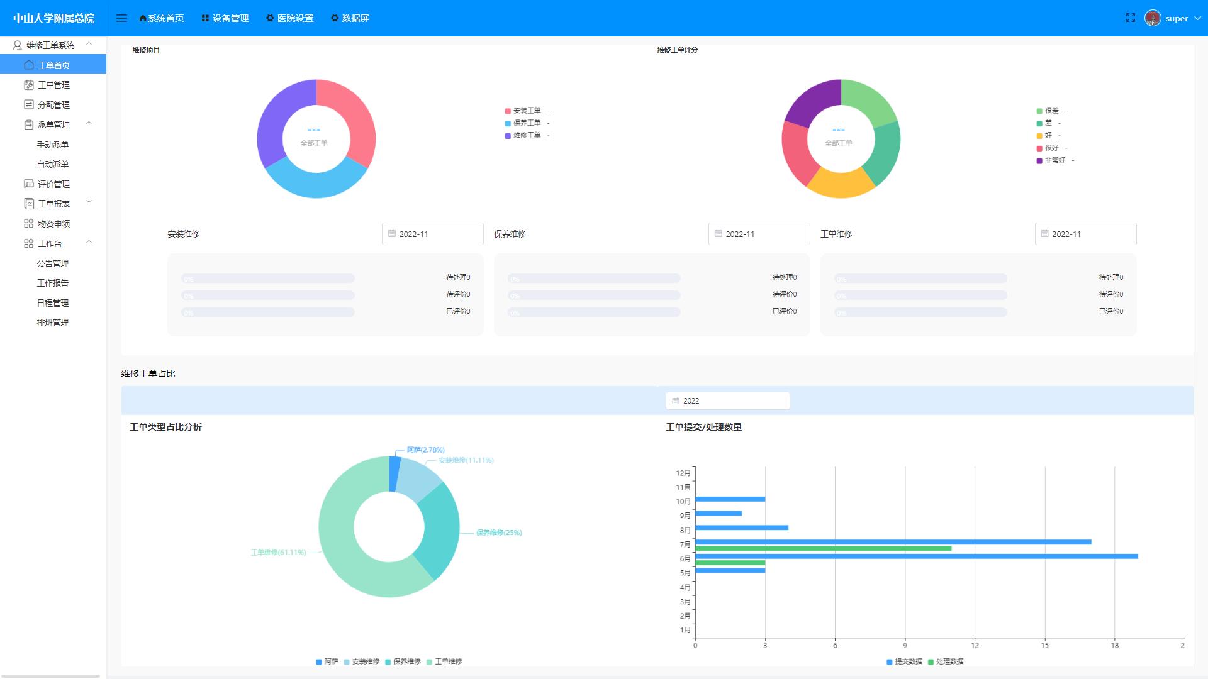Screen dimensions: 1208x679
Task: Click calendar icon in 安装维修 date field
Action: click(x=392, y=234)
